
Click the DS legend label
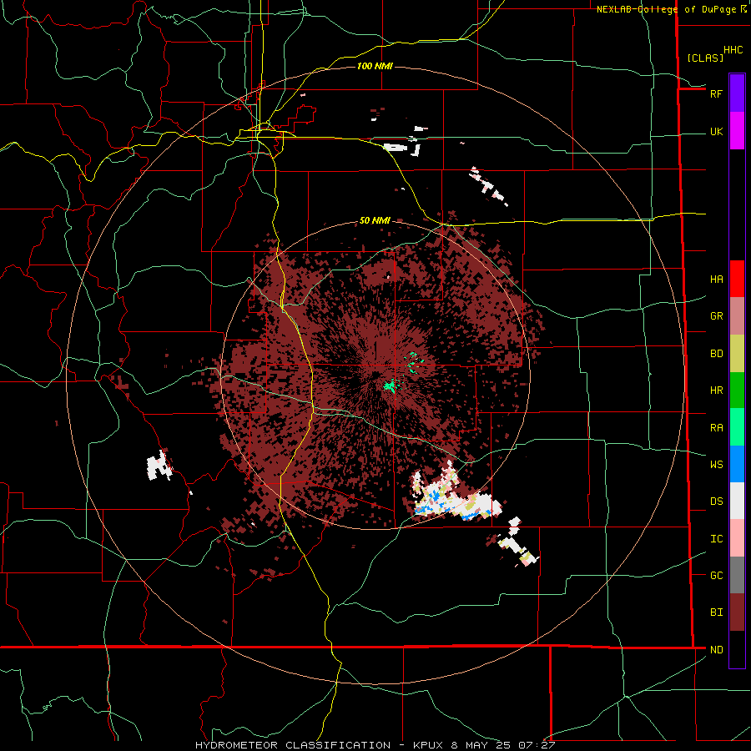(x=716, y=502)
